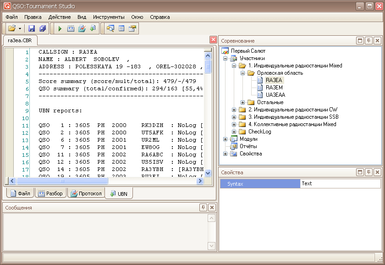Switch to the Протокол tab
Image resolution: width=385 pixels, height=265 pixels.
tap(86, 193)
